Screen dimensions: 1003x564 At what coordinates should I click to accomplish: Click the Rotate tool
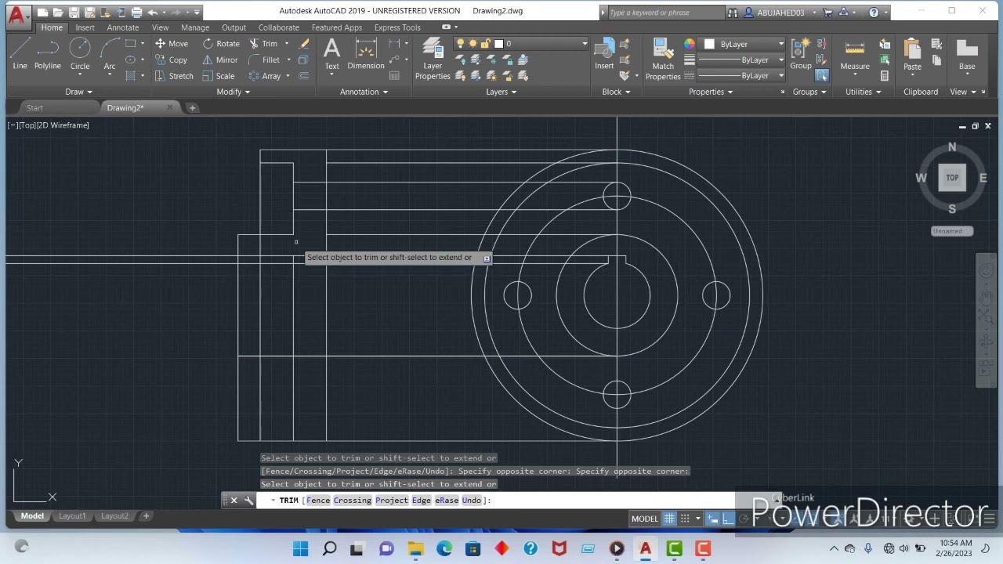[222, 44]
